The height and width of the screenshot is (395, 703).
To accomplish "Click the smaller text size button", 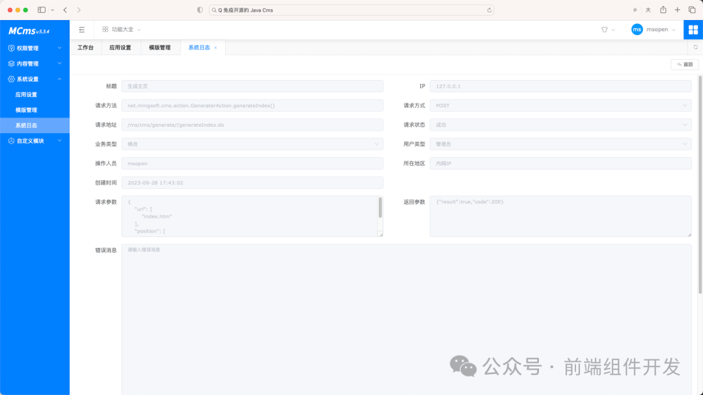I will (635, 10).
